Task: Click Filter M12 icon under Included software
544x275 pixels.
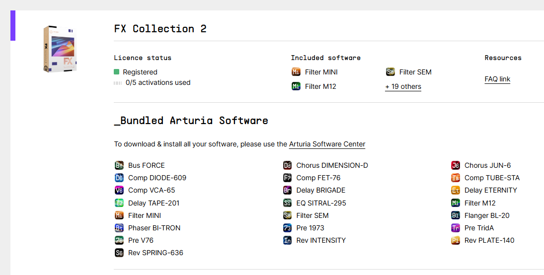Action: (x=296, y=86)
